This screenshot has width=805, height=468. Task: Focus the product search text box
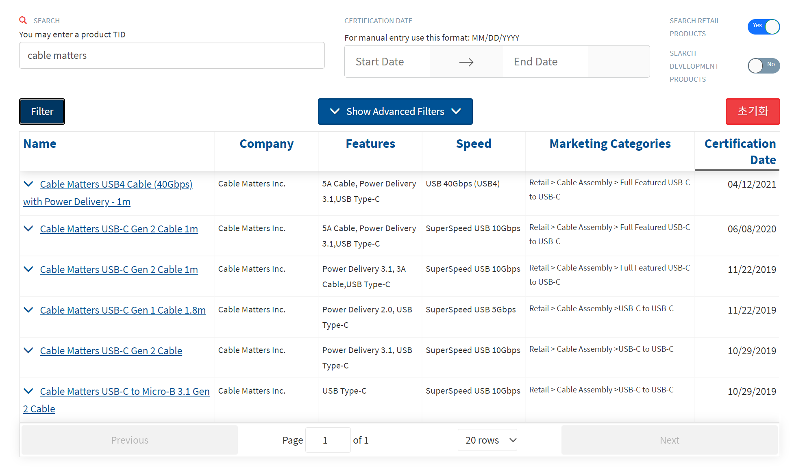pos(172,56)
